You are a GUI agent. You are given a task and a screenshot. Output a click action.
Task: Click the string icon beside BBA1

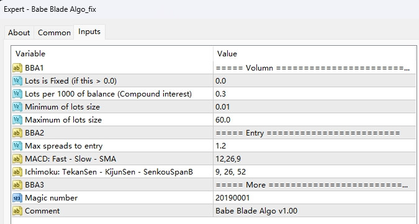(x=17, y=68)
